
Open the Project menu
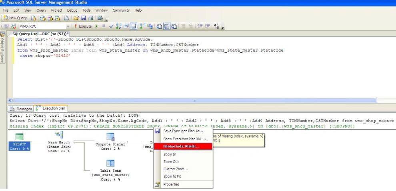tap(56, 10)
